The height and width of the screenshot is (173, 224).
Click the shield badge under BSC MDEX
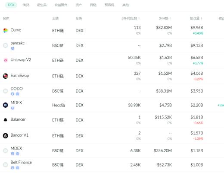point(12,154)
